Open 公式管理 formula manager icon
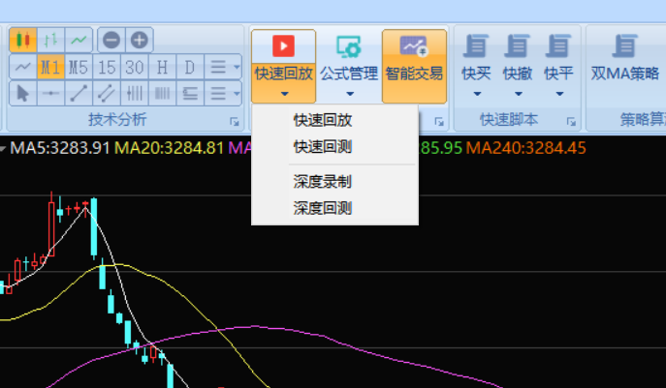This screenshot has height=388, width=666. [349, 46]
